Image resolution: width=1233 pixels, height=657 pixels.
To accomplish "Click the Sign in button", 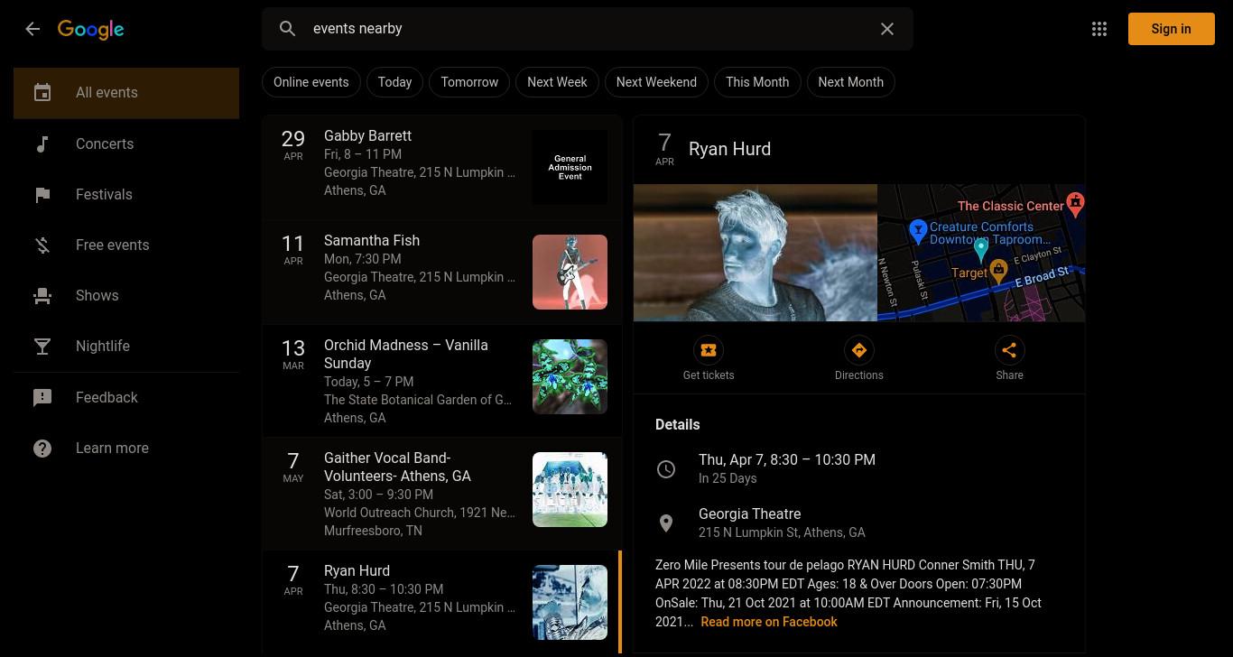I will pyautogui.click(x=1172, y=29).
